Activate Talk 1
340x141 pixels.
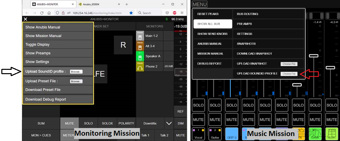(x=145, y=135)
